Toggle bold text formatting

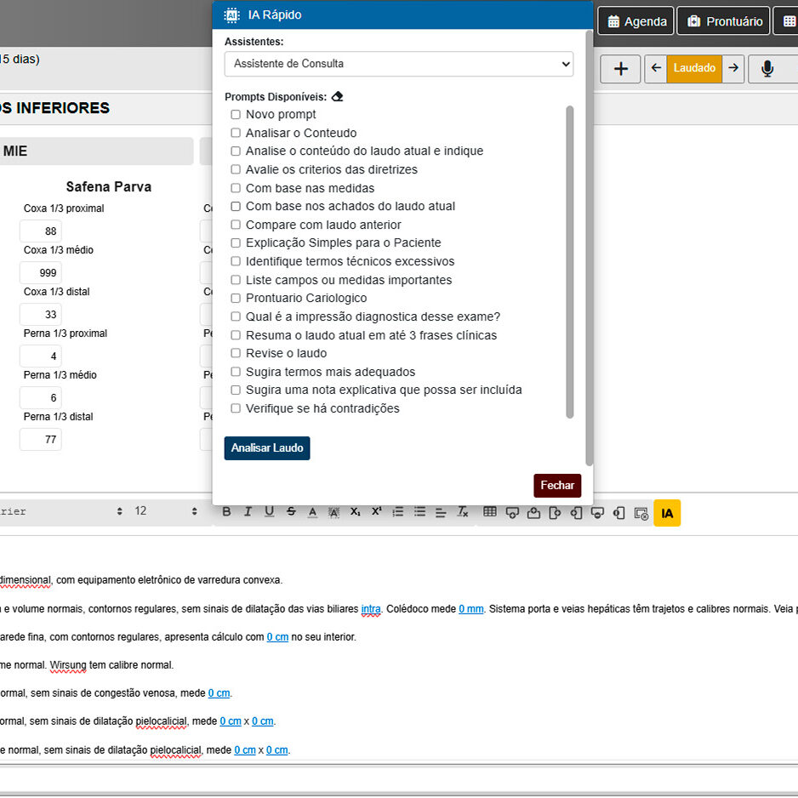(226, 511)
